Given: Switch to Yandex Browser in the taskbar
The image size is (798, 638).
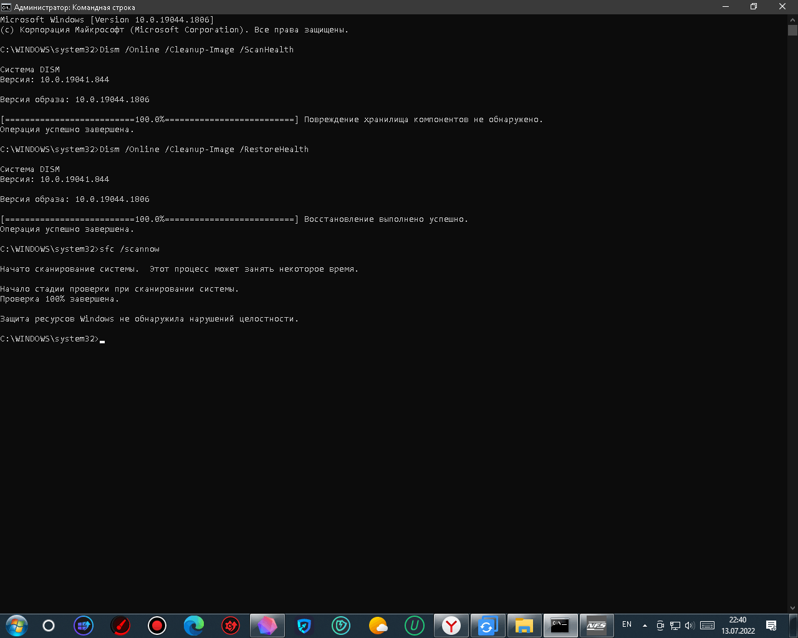Looking at the screenshot, I should coord(451,626).
